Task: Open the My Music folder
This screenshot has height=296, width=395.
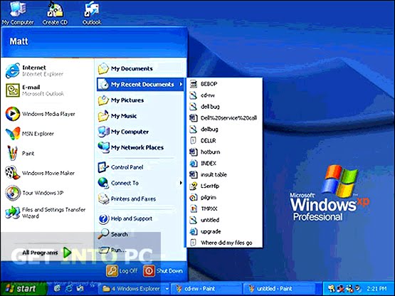Action: pyautogui.click(x=117, y=116)
